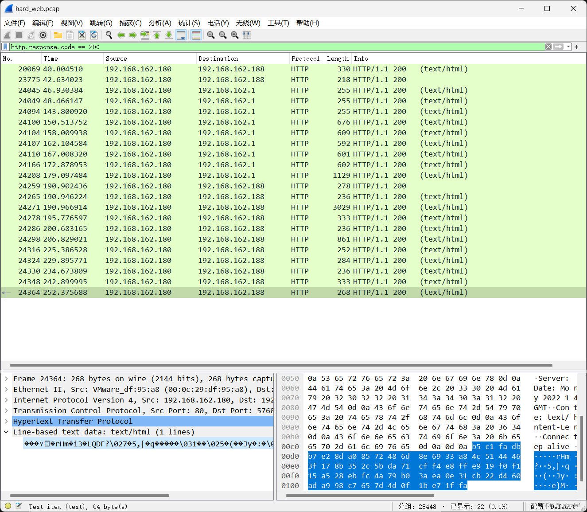
Task: Expand Transmission Control Protocol row
Action: point(6,410)
